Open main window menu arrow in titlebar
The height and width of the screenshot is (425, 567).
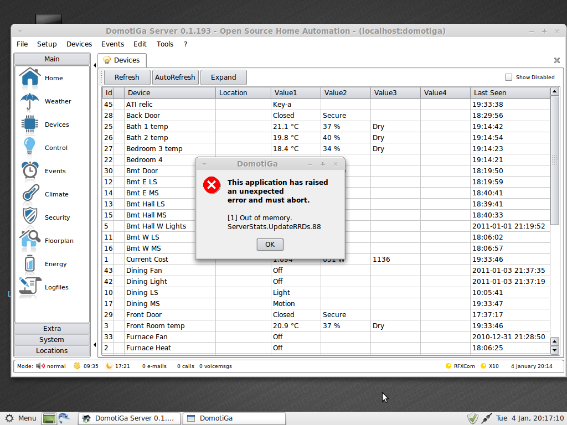[x=20, y=32]
